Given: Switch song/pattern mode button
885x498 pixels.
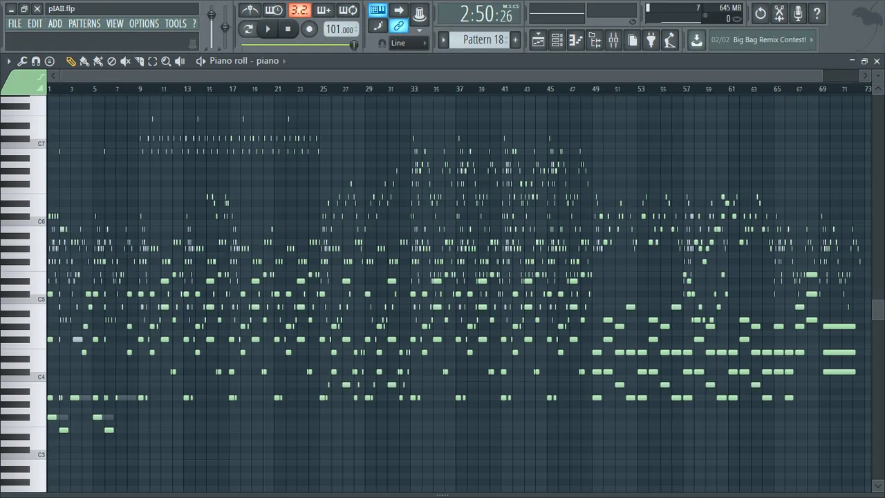Looking at the screenshot, I should (248, 29).
